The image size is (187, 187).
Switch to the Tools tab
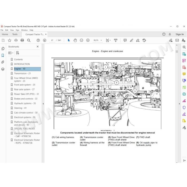click(15, 34)
